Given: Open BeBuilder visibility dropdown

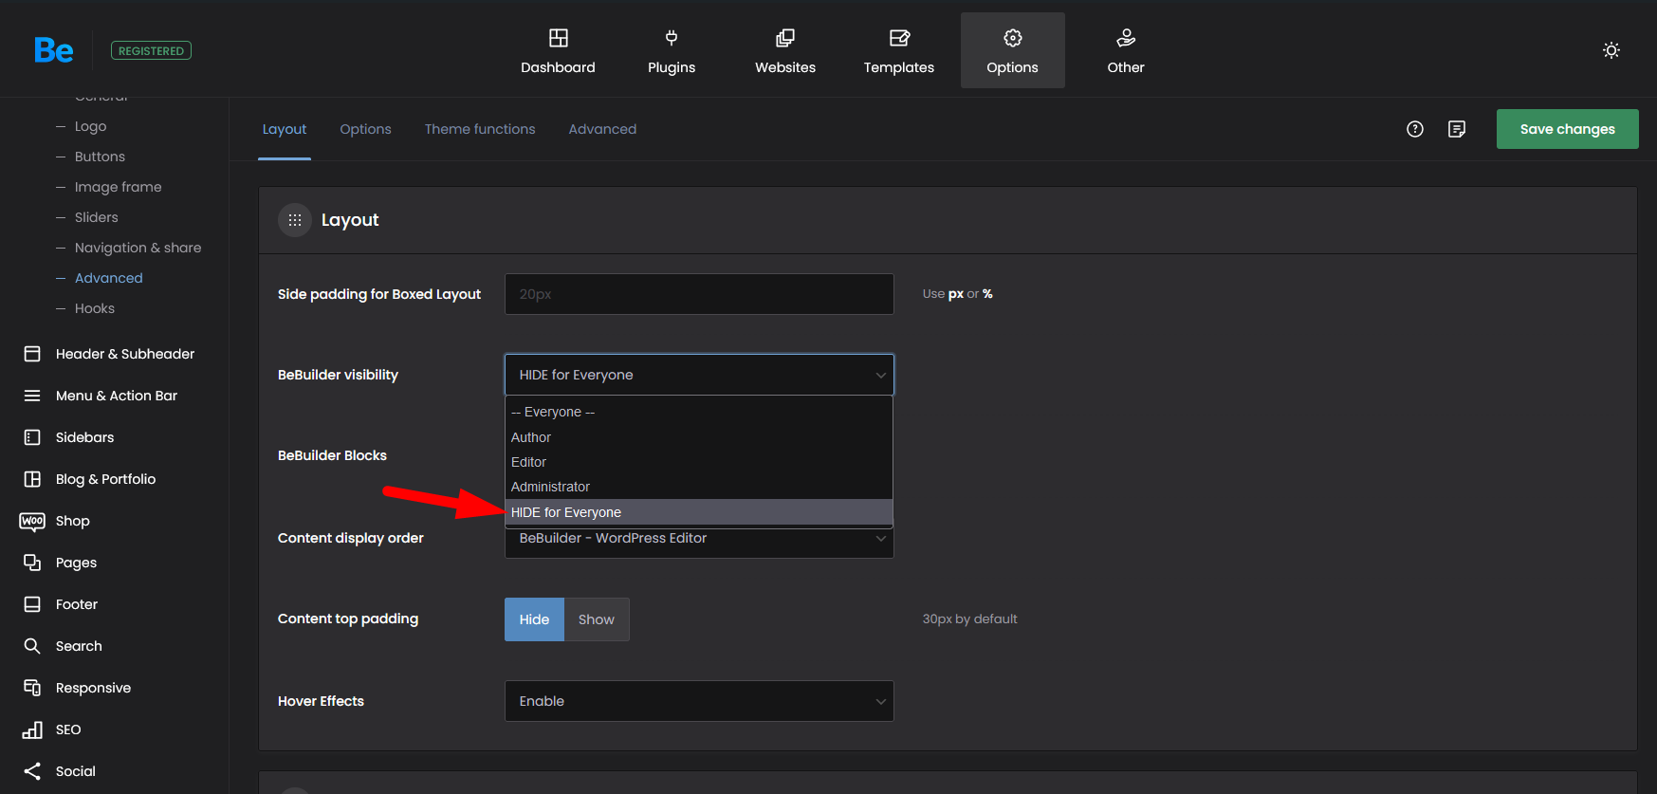Looking at the screenshot, I should click(699, 375).
